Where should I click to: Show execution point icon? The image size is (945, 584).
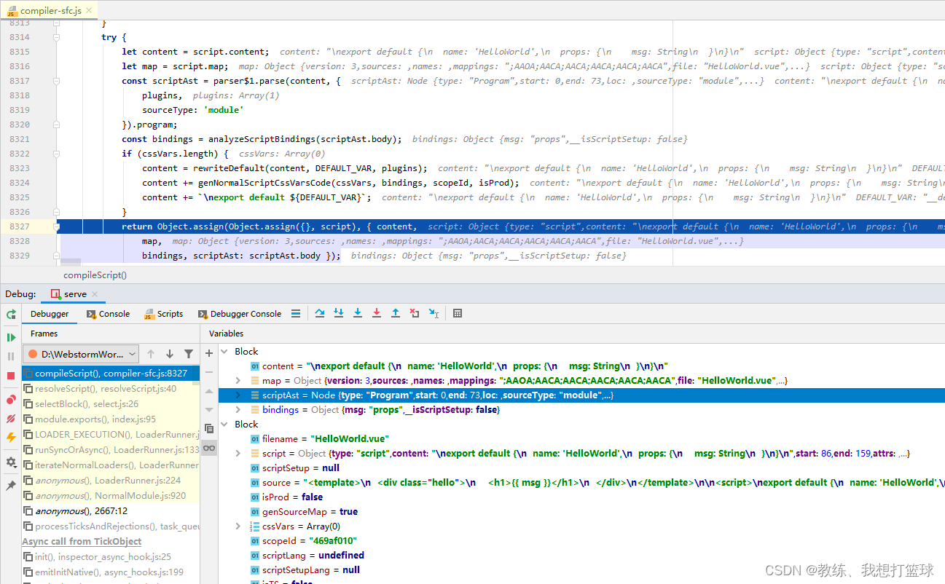296,314
